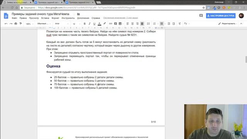The height and width of the screenshot is (139, 247).
Task: Open browser home page icon
Action: [17, 8]
